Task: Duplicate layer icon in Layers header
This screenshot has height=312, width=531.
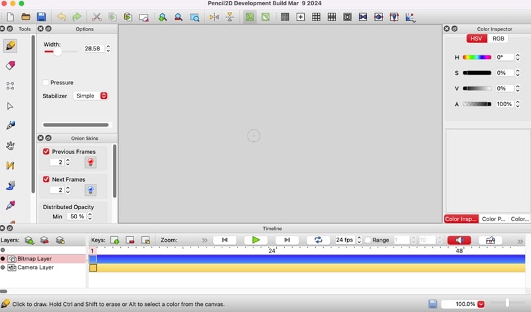Action: (x=60, y=240)
